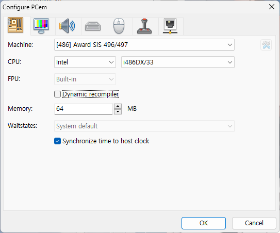Expand the Machine dropdown list
The image size is (280, 233).
point(144,45)
